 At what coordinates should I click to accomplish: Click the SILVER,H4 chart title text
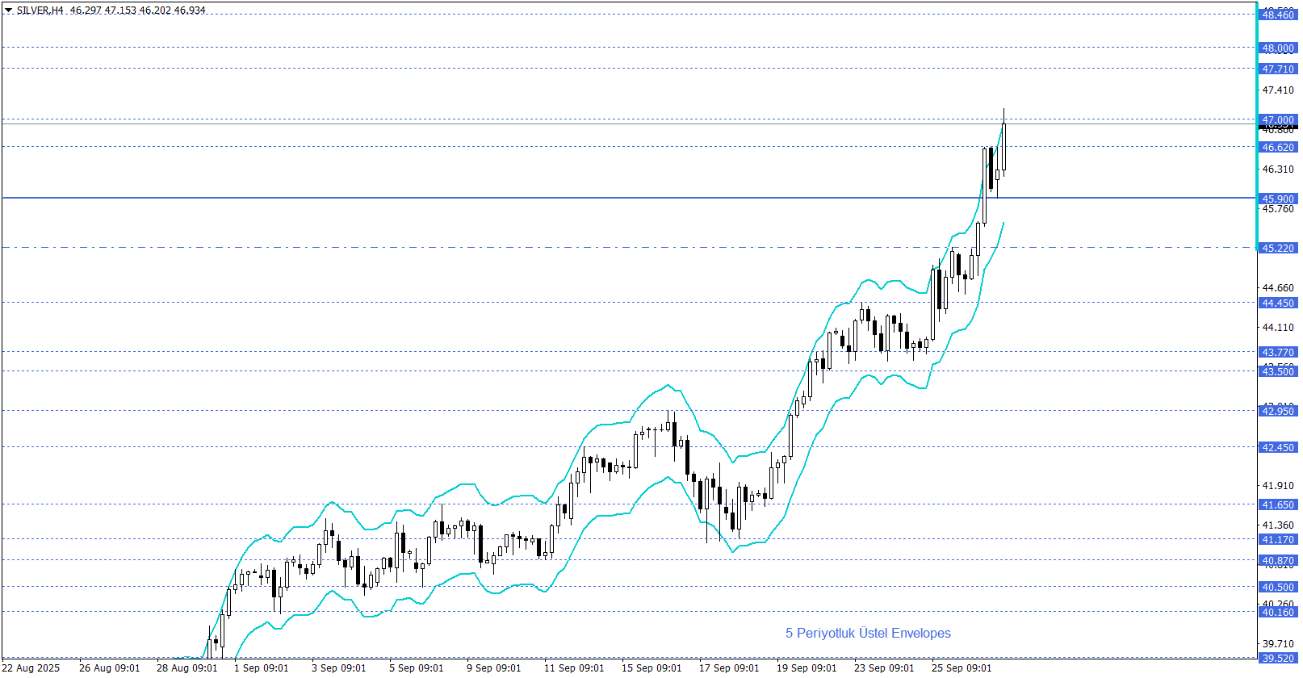tap(40, 10)
